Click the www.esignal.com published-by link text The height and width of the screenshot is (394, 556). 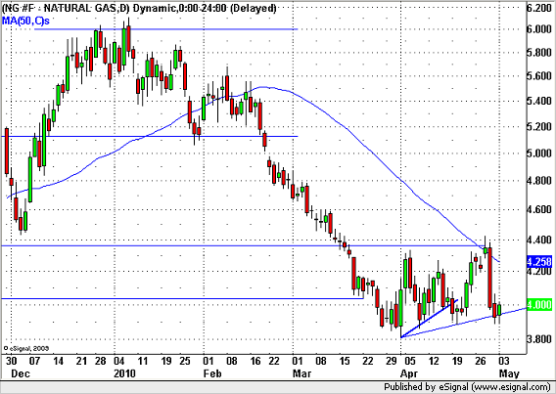[x=512, y=386]
